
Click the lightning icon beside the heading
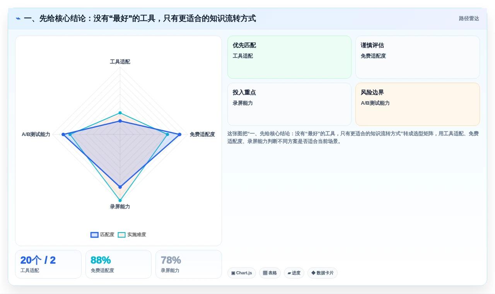pos(18,19)
